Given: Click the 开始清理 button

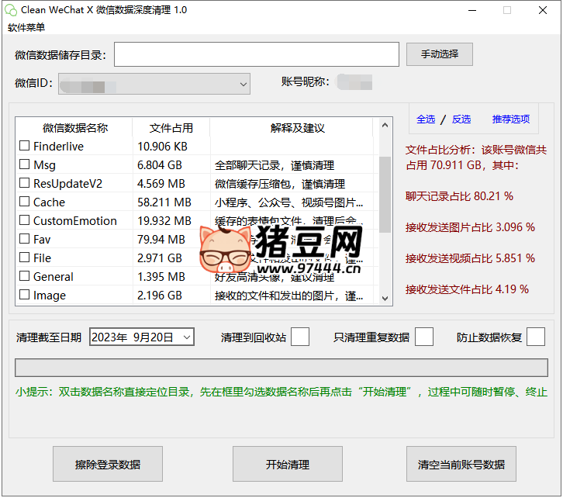Looking at the screenshot, I should pyautogui.click(x=287, y=464).
